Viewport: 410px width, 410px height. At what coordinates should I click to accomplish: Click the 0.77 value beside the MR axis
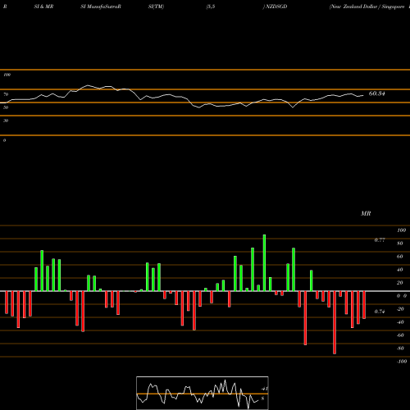pos(380,240)
